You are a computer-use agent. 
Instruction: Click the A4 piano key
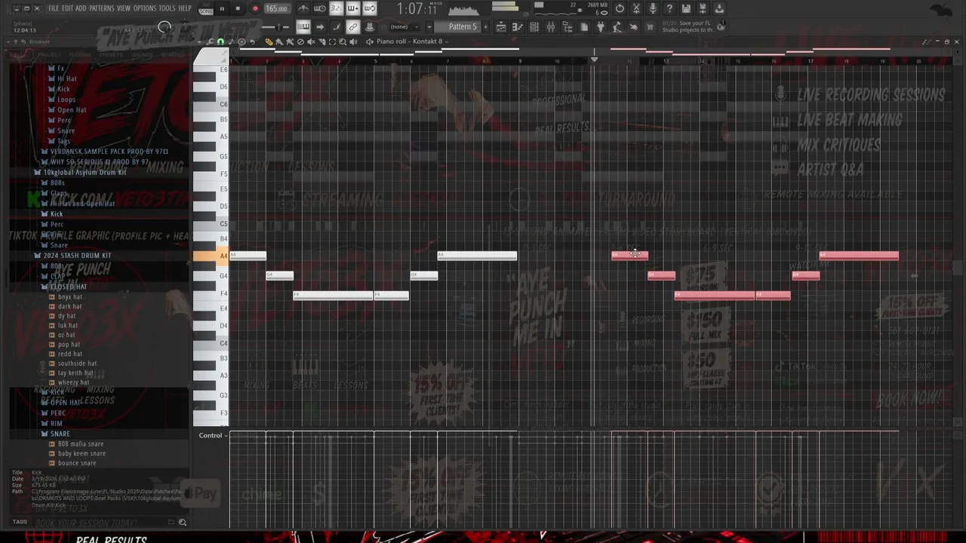point(211,256)
